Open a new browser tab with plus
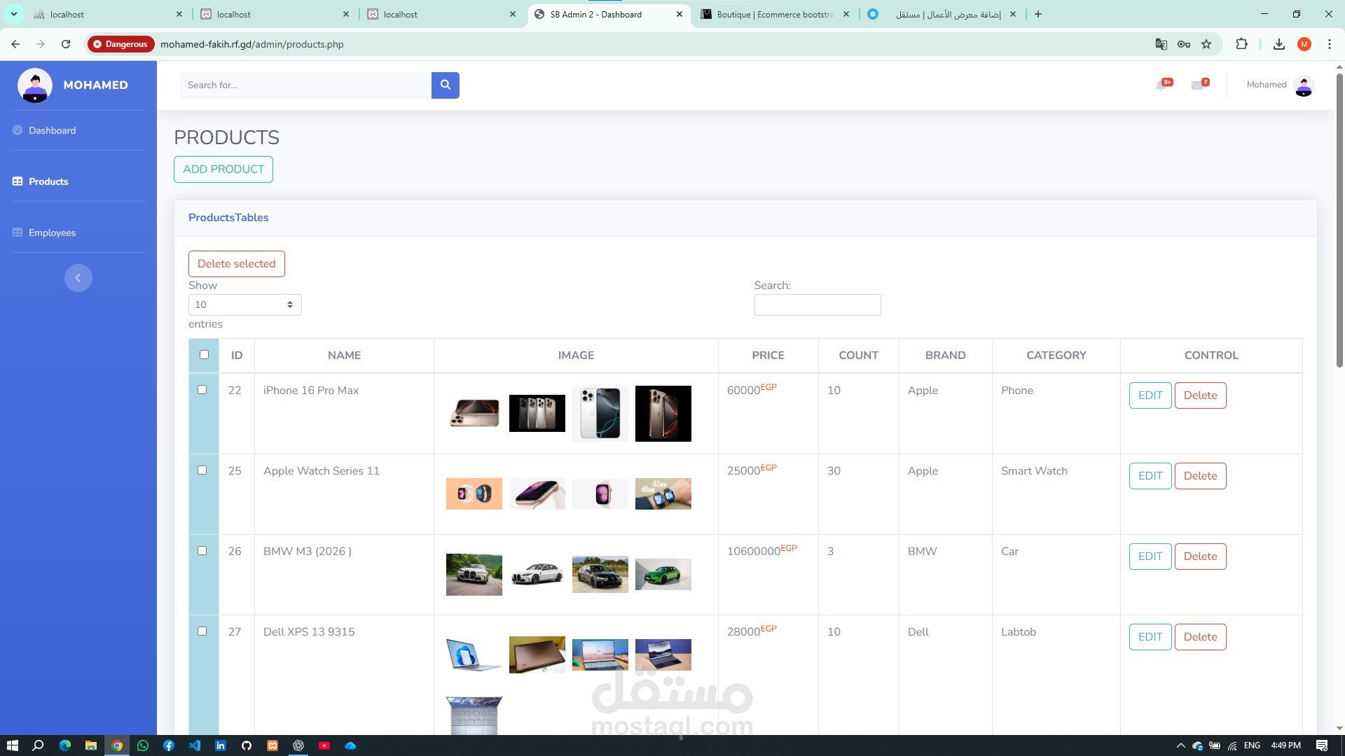Viewport: 1345px width, 756px height. pyautogui.click(x=1038, y=14)
